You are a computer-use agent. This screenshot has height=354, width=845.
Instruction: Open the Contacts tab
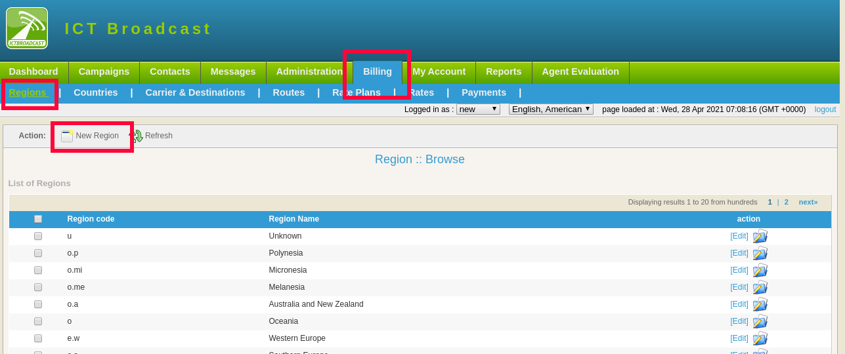tap(170, 72)
